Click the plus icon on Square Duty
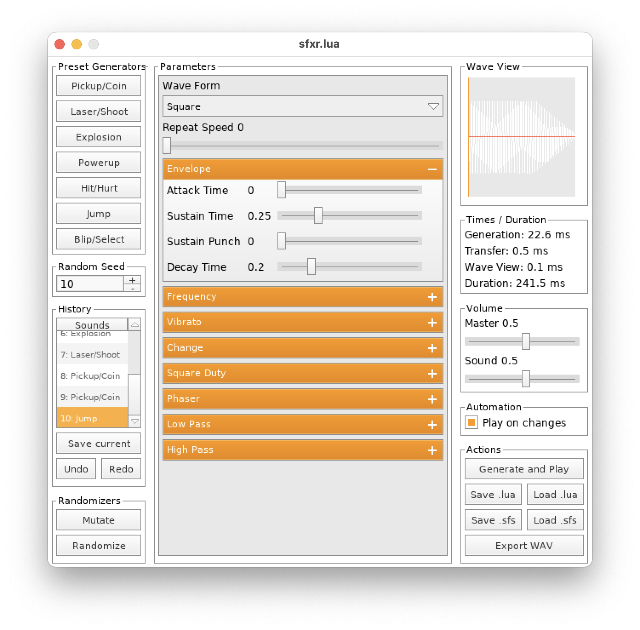The width and height of the screenshot is (640, 630). pyautogui.click(x=432, y=373)
